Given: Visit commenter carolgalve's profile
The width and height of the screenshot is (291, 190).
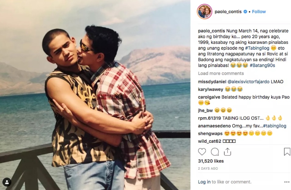Looking at the screenshot, I should tap(209, 97).
